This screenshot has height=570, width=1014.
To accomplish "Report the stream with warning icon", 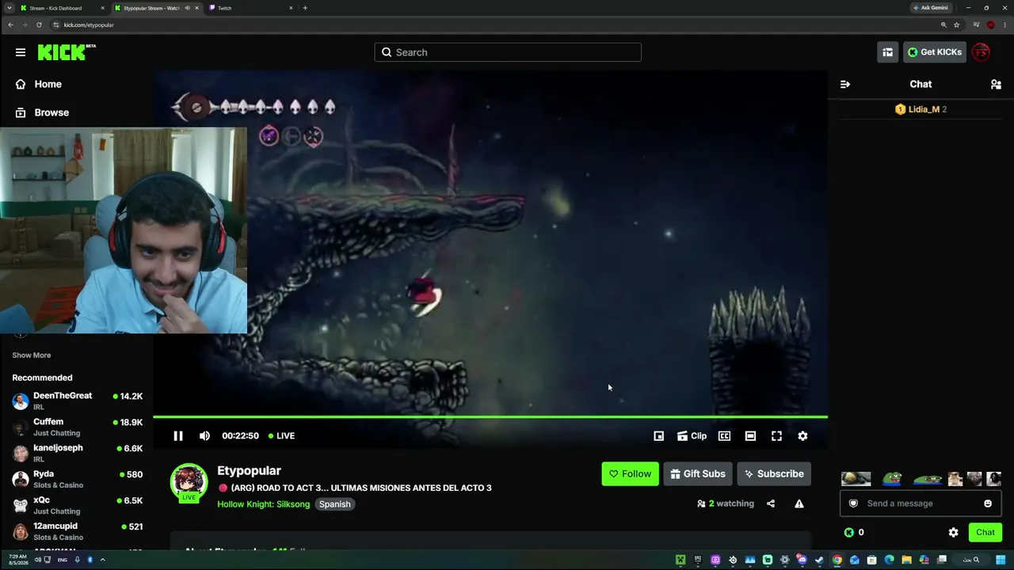I will tap(799, 503).
